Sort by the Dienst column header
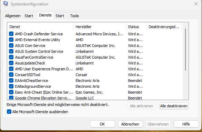Viewport: 202px width, 132px height. point(40,27)
